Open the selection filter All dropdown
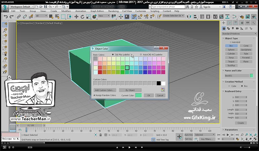 coord(41,16)
